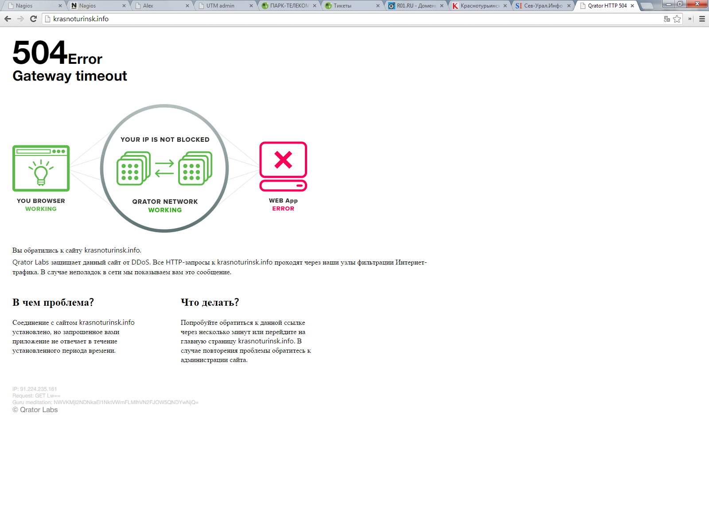Open the Chrome hamburger menu
Image resolution: width=709 pixels, height=514 pixels.
(702, 19)
